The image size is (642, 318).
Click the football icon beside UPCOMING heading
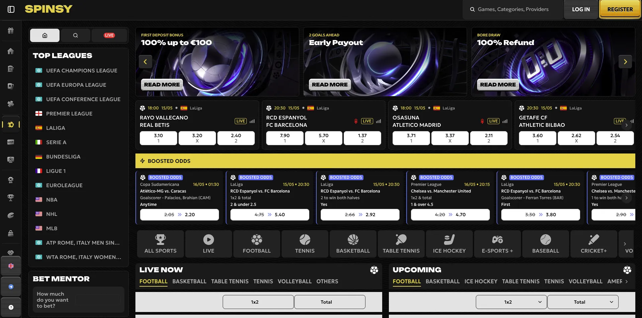coord(627,270)
